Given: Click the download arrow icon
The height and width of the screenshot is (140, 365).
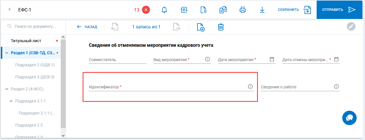Looking at the screenshot, I should [x=262, y=10].
